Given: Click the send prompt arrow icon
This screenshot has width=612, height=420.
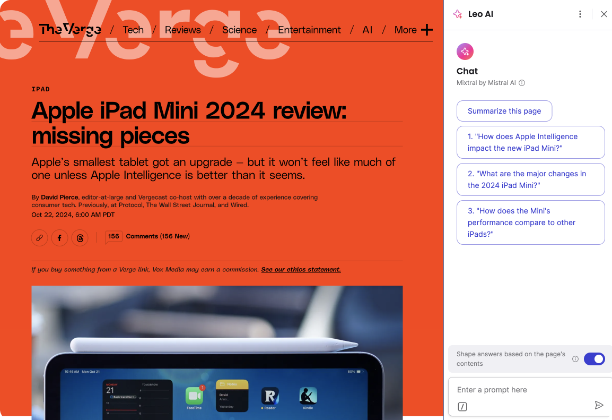Looking at the screenshot, I should [599, 405].
